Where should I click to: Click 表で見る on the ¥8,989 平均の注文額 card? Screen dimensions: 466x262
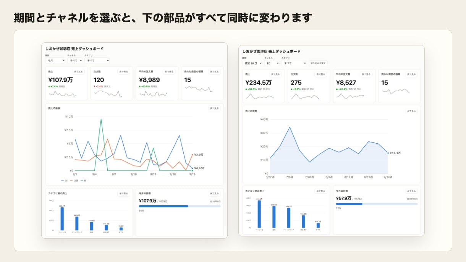tap(169, 71)
